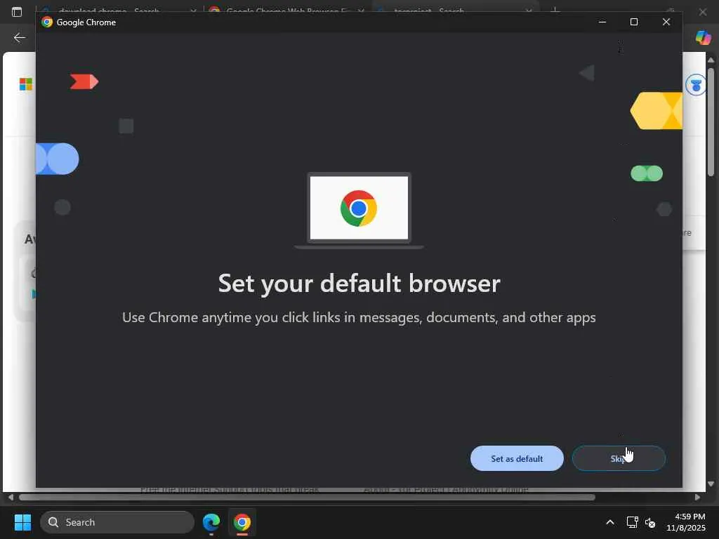Maximize the Google Chrome setup window

tap(634, 22)
